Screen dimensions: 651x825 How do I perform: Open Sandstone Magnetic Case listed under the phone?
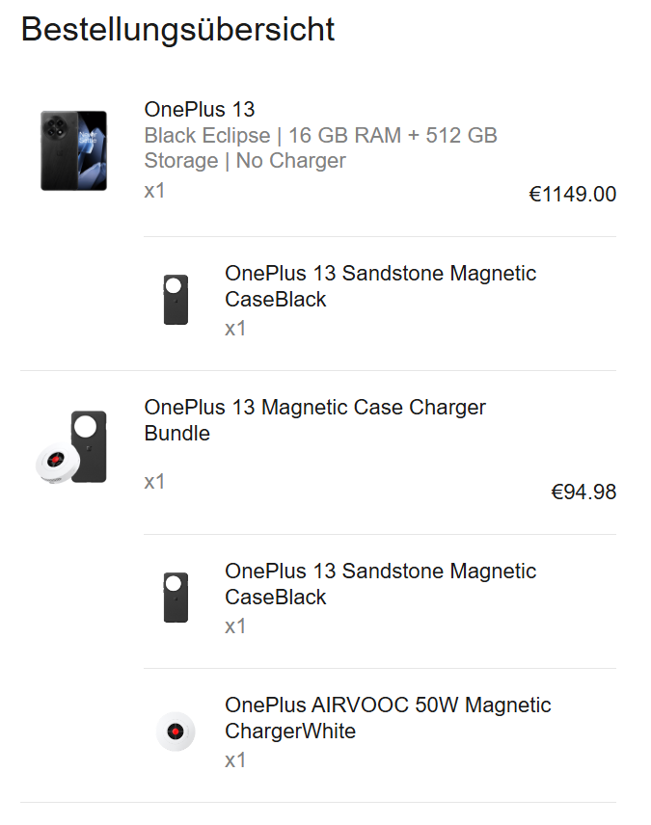tap(380, 286)
